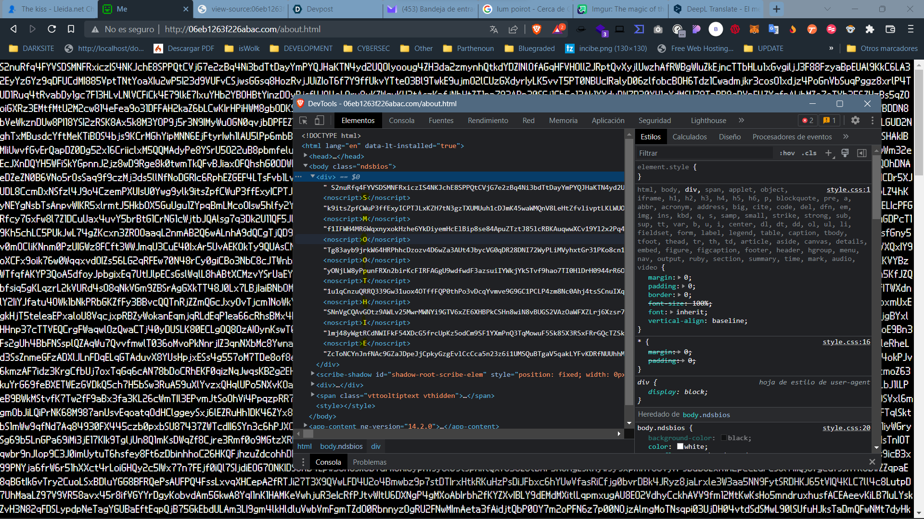The width and height of the screenshot is (924, 519).
Task: Expand the span vttooltiptext node
Action: (x=313, y=395)
